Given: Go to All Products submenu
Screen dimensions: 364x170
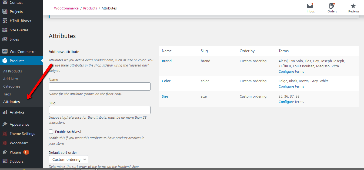Looking at the screenshot, I should [x=12, y=71].
